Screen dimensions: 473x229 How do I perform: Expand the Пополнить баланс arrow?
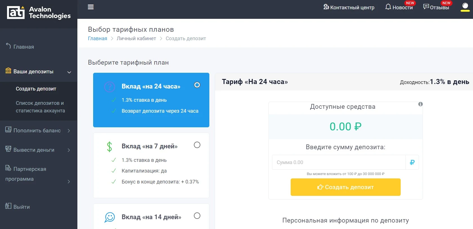click(69, 131)
